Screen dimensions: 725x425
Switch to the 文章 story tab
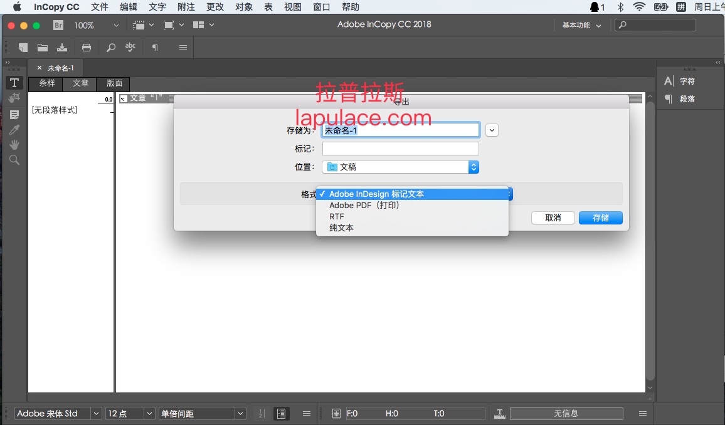(x=80, y=83)
